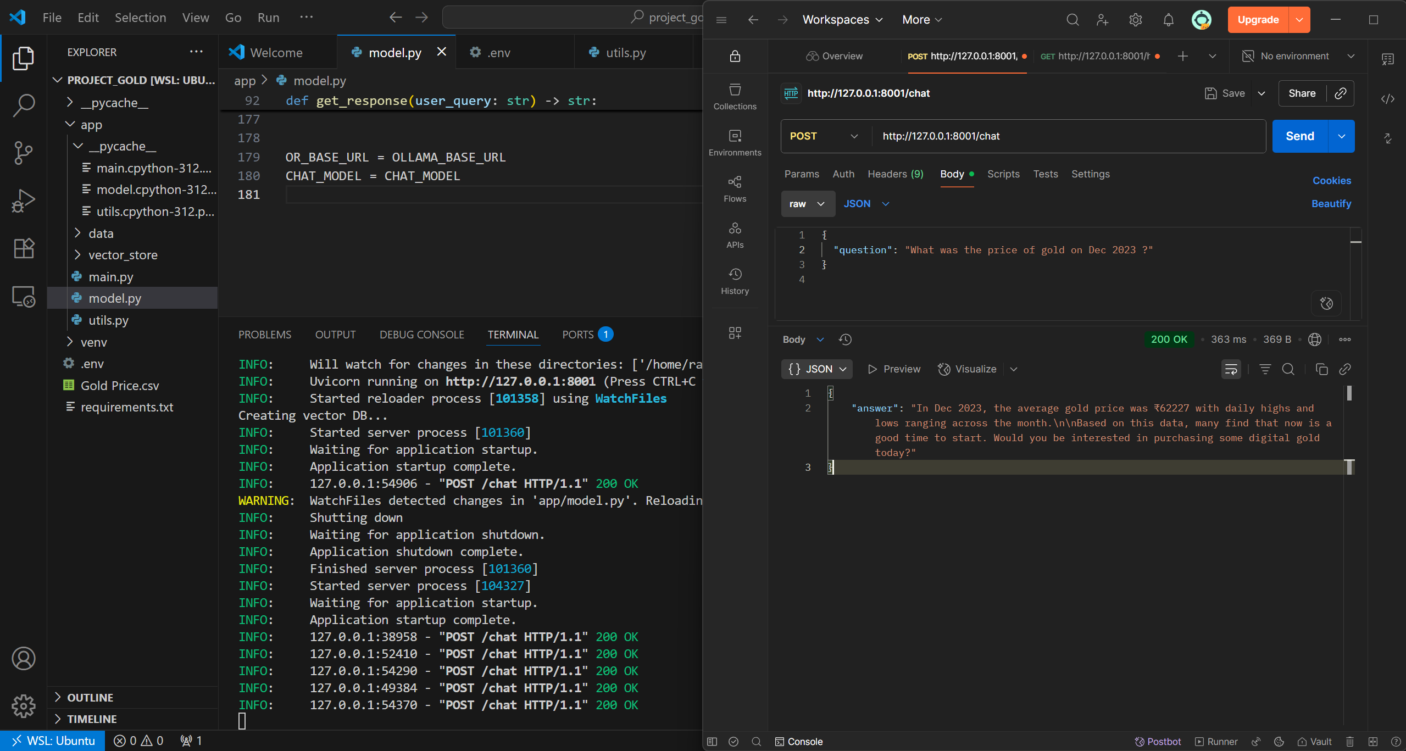Open Remote Explorer in VS Code
1406x751 pixels.
tap(23, 297)
